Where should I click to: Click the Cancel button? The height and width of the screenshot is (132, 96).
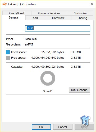click(63, 127)
